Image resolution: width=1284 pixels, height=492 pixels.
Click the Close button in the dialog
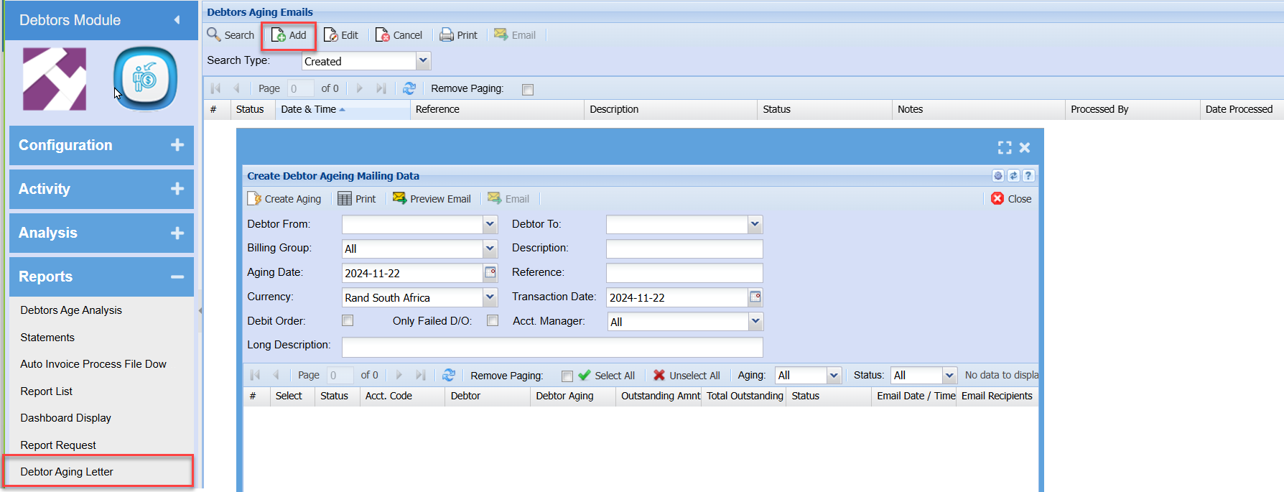click(1011, 199)
